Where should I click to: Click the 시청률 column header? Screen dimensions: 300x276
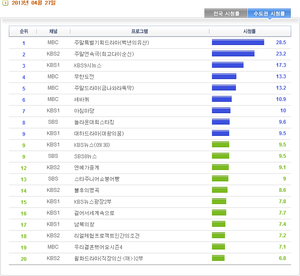249,31
